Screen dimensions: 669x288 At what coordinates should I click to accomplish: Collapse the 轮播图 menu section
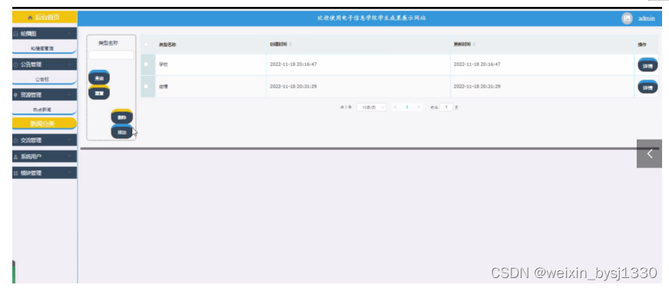[x=45, y=33]
